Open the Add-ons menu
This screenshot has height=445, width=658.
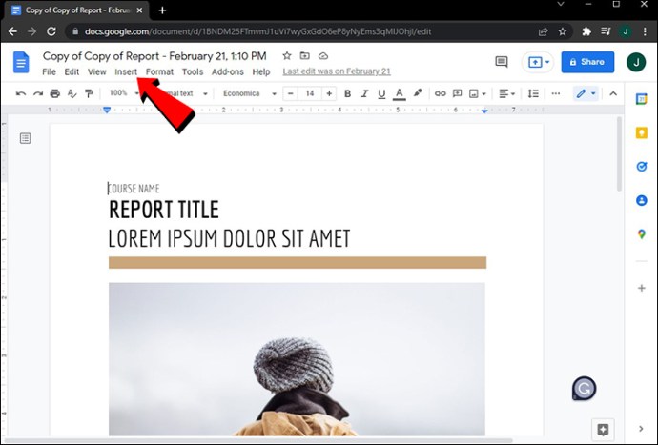click(228, 71)
